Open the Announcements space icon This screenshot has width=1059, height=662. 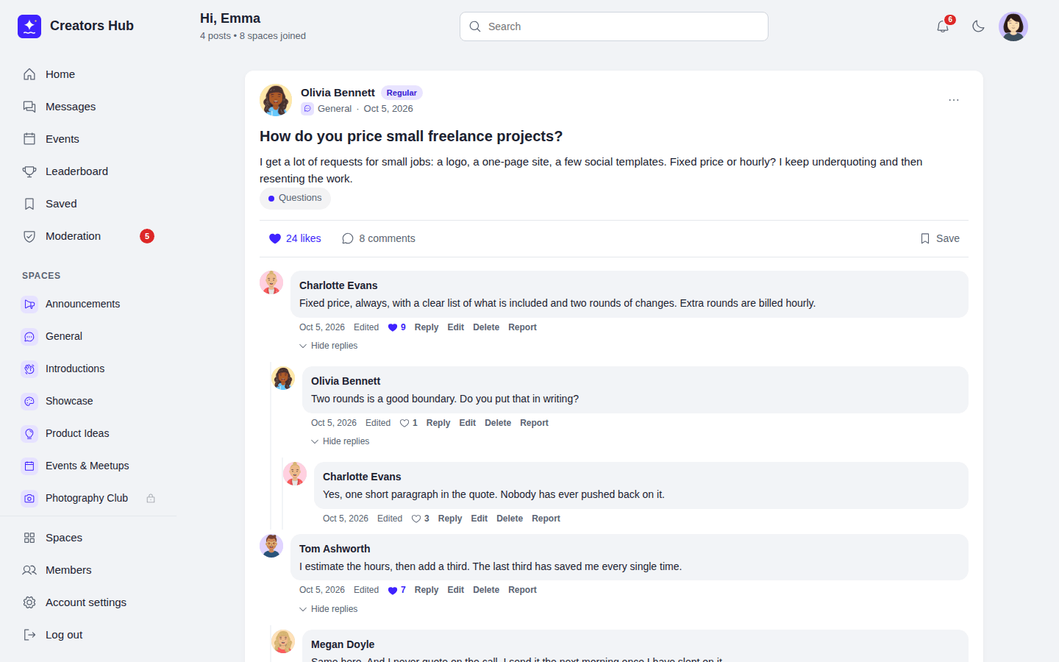pyautogui.click(x=29, y=304)
